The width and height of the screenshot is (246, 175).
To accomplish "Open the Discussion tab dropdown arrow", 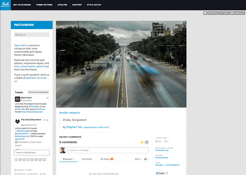I will click(75, 159).
